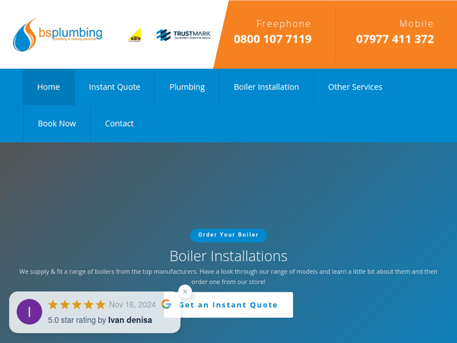Expand the Other Services menu

(x=355, y=87)
